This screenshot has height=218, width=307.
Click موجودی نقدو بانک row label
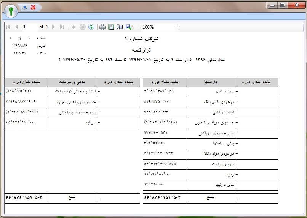[219, 102]
